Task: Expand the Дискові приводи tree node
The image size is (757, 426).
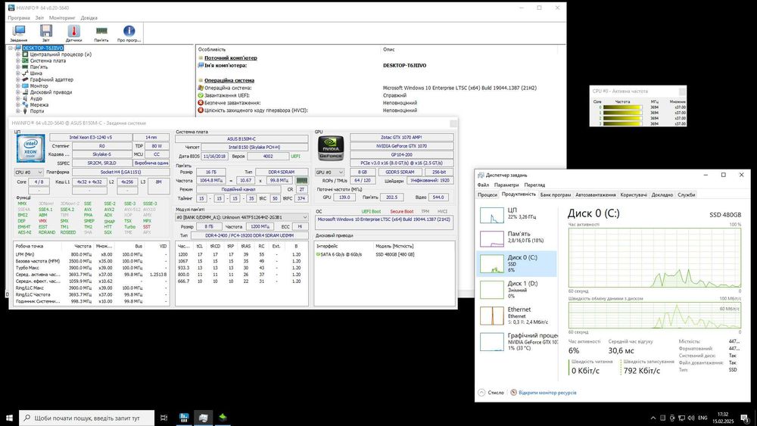Action: 18,92
